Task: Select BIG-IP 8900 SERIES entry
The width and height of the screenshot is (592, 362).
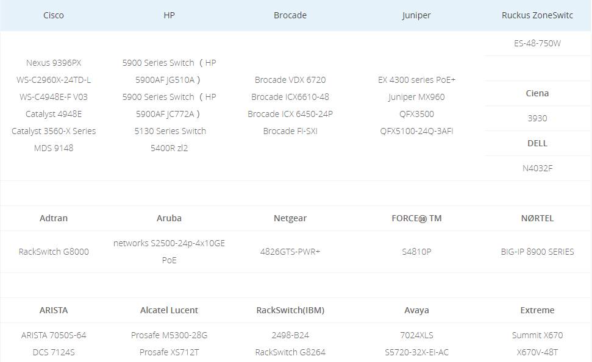Action: 537,252
